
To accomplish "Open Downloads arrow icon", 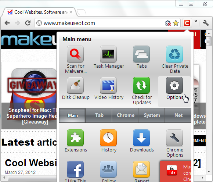I will coord(141,138).
